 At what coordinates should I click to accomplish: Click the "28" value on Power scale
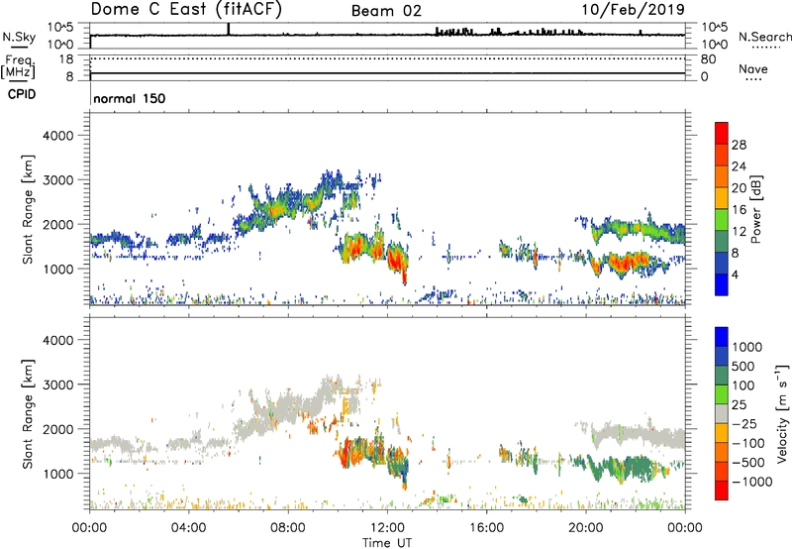(x=739, y=145)
